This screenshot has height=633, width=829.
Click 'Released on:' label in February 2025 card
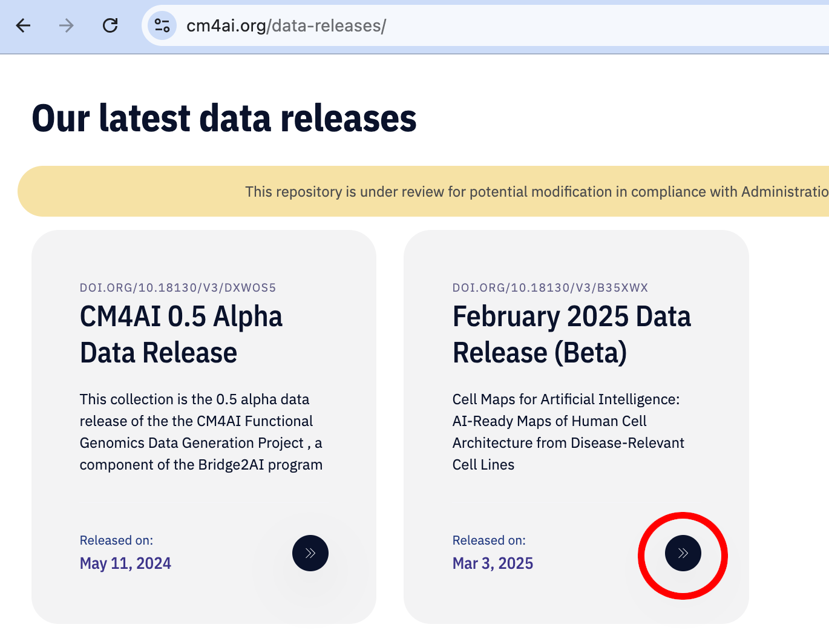[x=489, y=540]
